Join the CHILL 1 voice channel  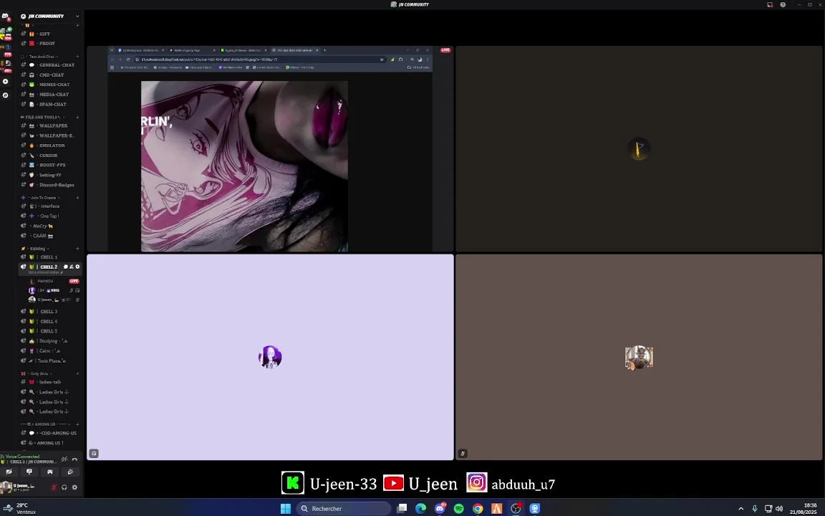[50, 257]
